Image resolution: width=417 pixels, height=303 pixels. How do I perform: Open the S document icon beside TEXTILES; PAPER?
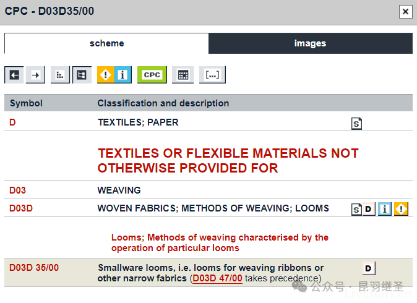click(356, 124)
